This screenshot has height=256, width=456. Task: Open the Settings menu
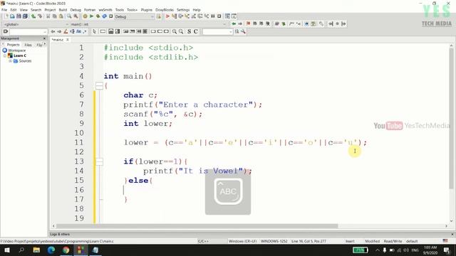click(183, 10)
